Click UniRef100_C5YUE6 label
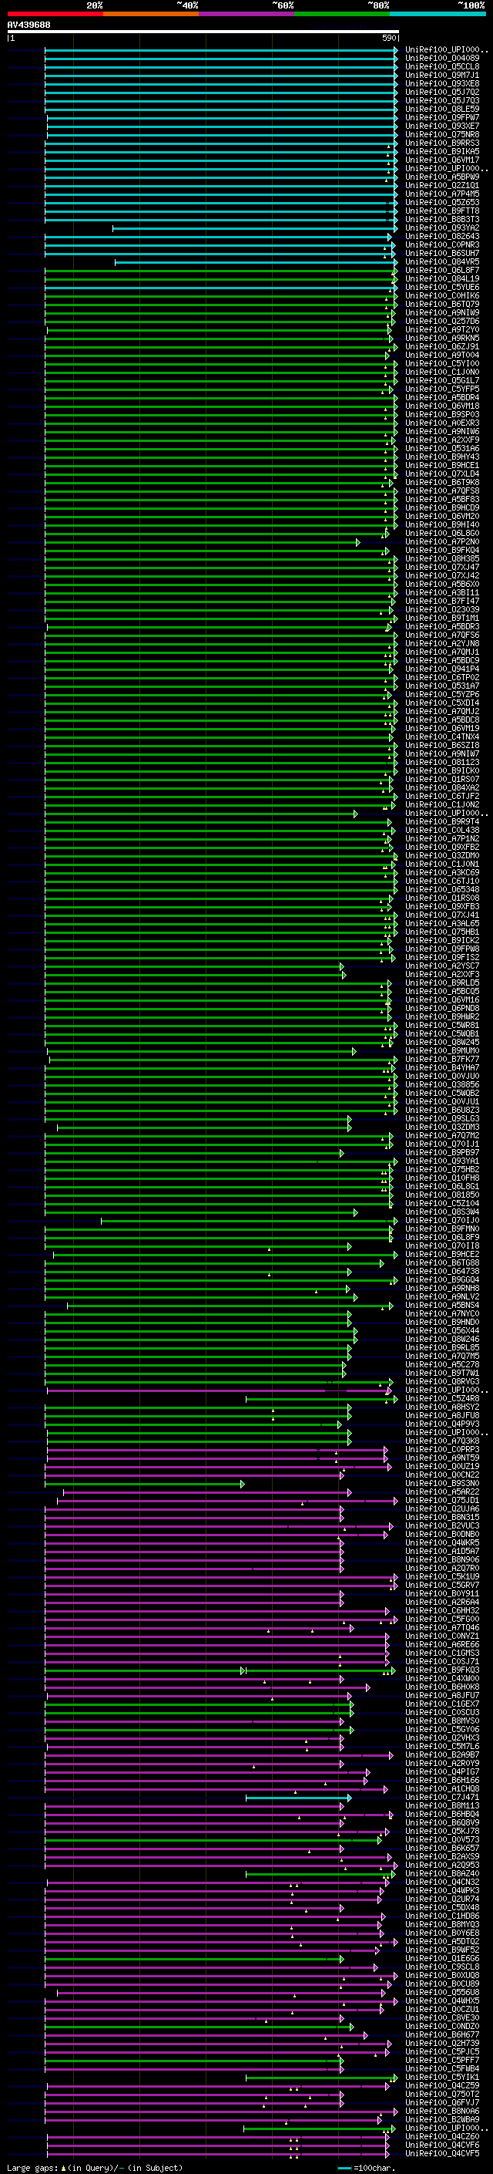 click(442, 287)
